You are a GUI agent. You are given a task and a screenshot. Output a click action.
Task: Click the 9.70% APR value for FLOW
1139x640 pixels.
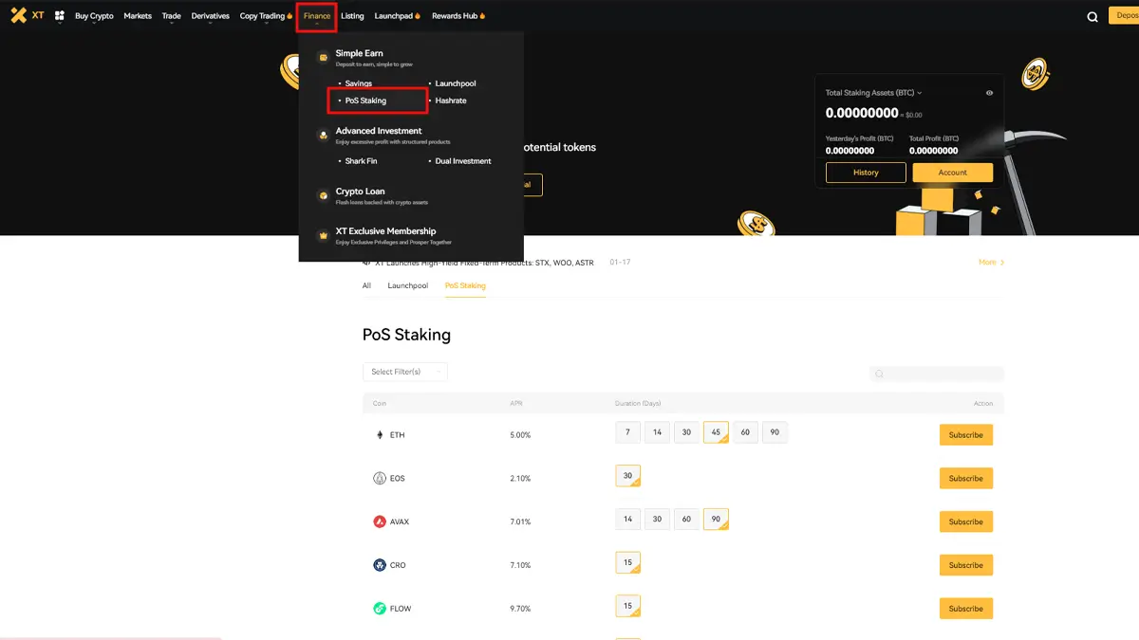click(520, 609)
